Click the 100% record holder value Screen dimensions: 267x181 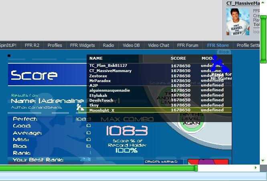[x=127, y=151]
